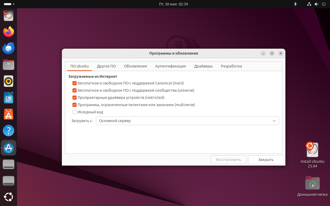The image size is (330, 206).
Task: Toggle proprietary drivers (restricted) checkbox
Action: 75,98
